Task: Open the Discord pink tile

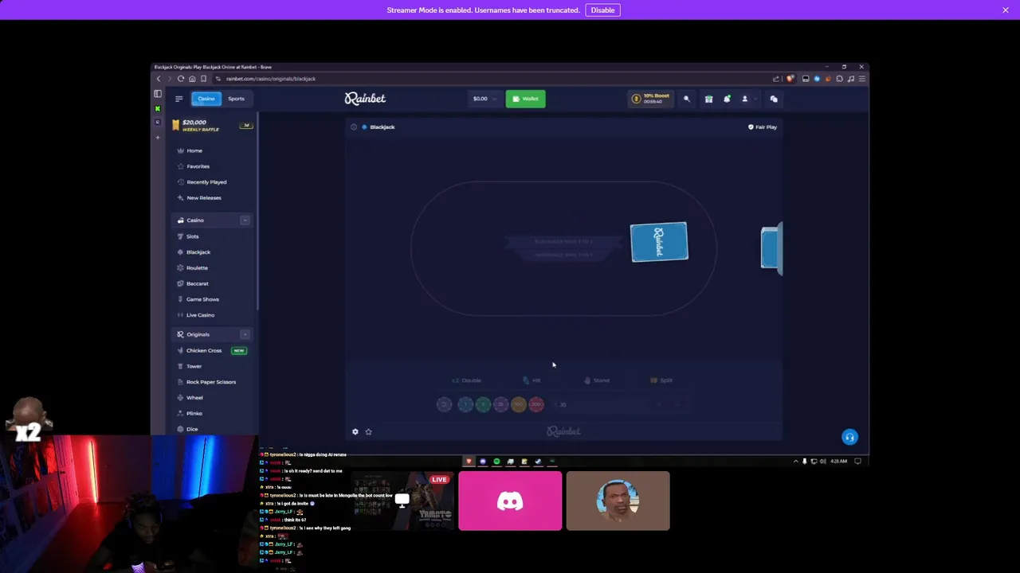Action: point(510,501)
